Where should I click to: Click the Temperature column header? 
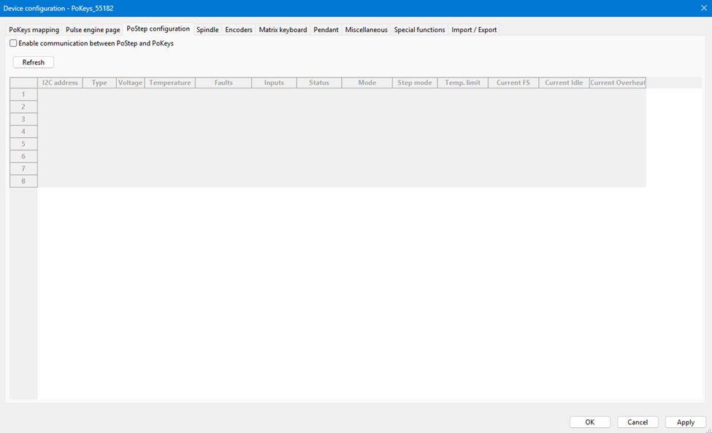tap(169, 83)
